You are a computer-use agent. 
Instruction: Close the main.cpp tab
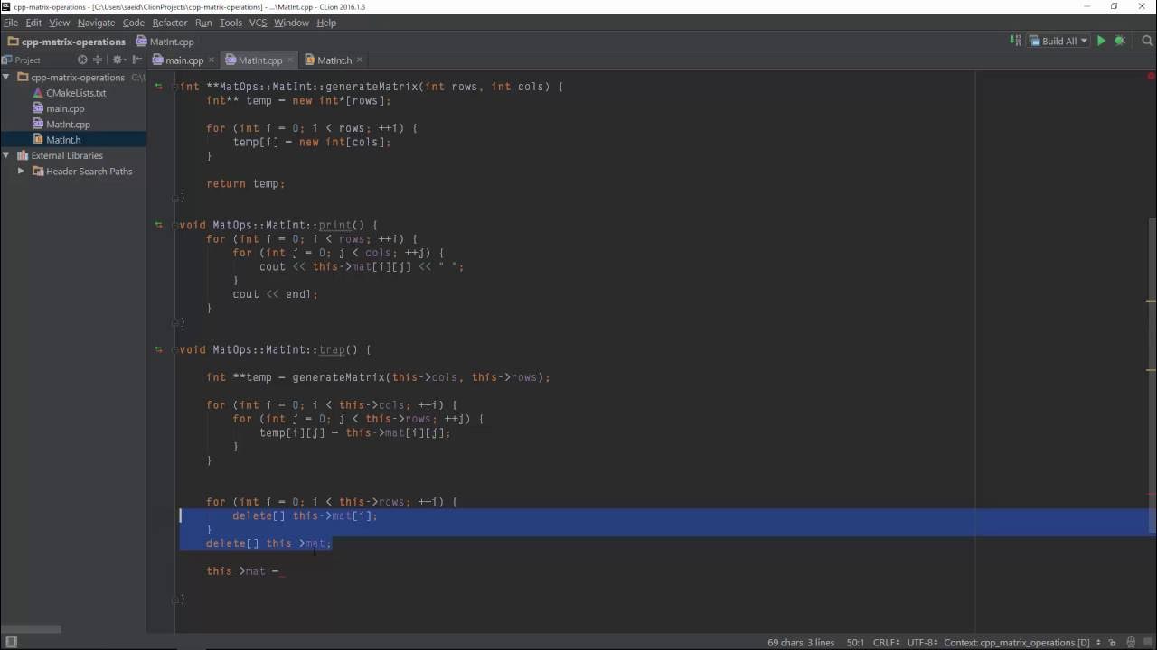(212, 60)
